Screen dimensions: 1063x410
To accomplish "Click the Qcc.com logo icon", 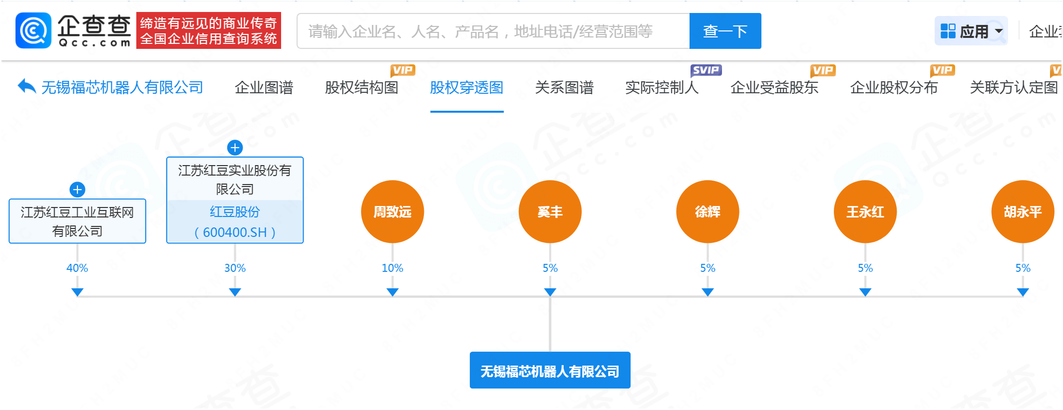I will click(33, 30).
